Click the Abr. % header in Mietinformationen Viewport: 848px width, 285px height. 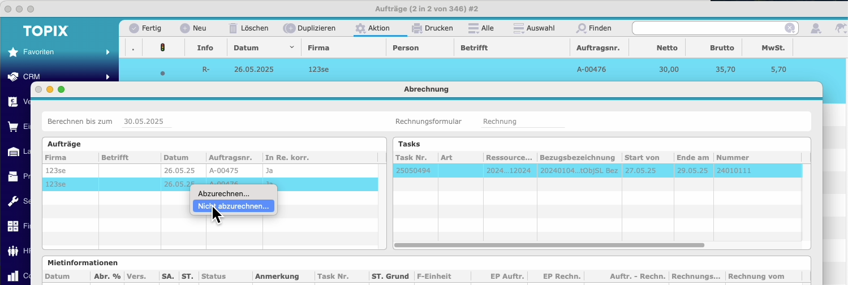pos(109,277)
